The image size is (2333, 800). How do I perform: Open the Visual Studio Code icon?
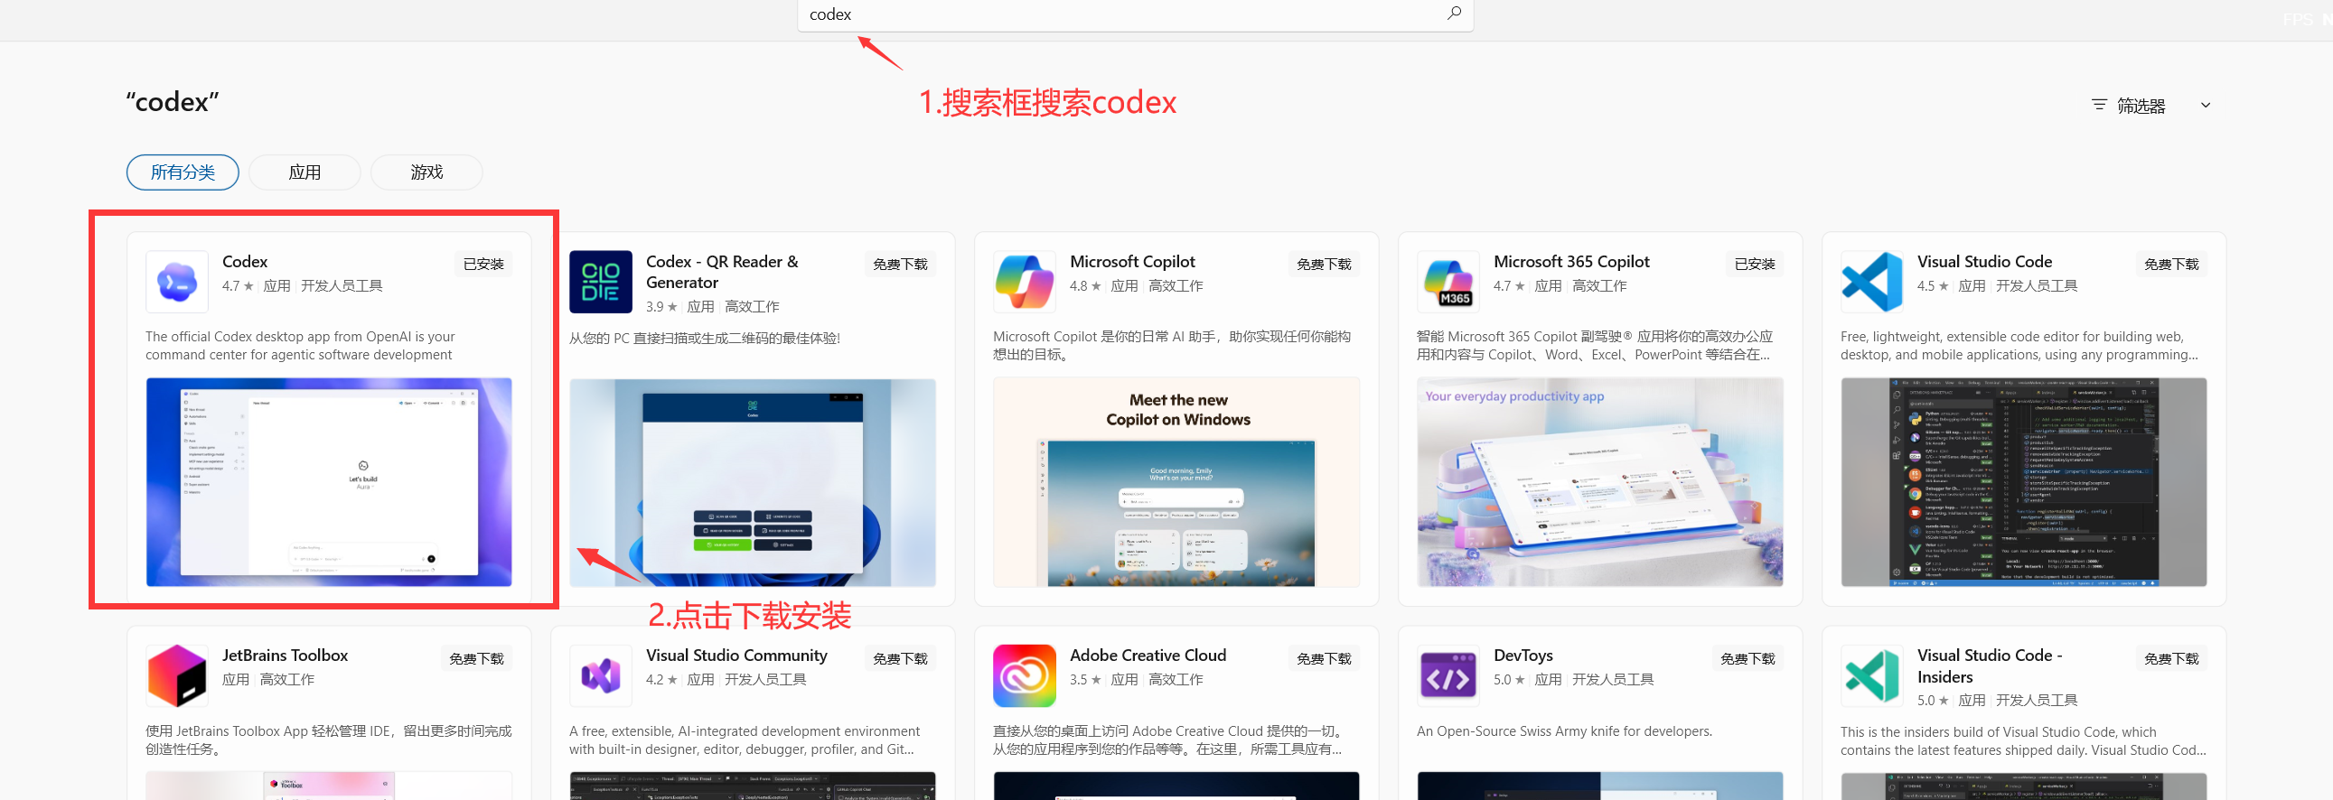[1872, 283]
